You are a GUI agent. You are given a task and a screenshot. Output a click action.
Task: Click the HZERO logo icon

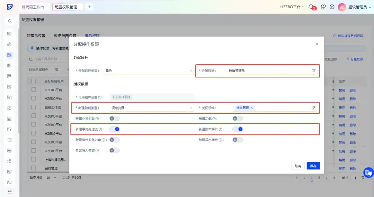click(10, 7)
